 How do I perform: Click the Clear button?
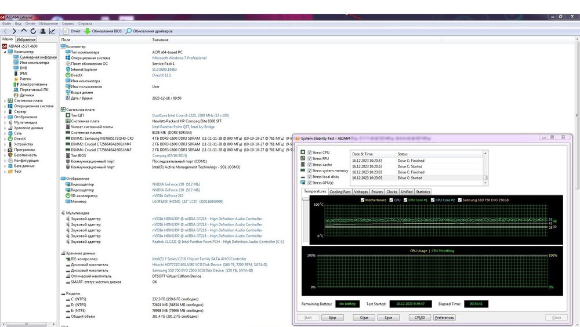click(x=364, y=317)
